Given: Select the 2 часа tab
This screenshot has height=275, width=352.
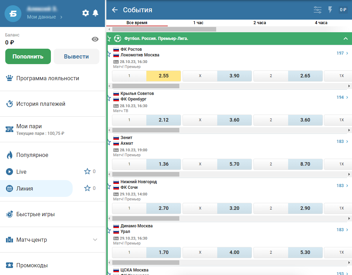Looking at the screenshot, I should point(260,23).
